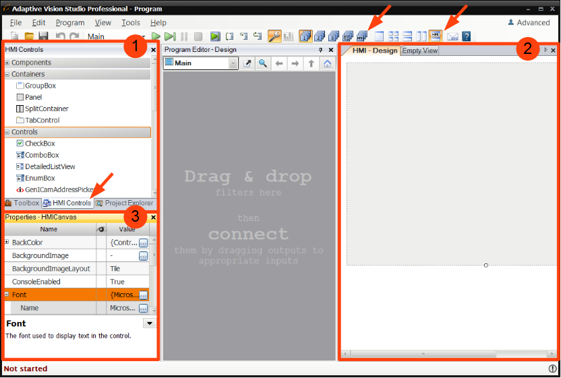Open the Tools menu
The height and width of the screenshot is (378, 561).
coord(131,23)
